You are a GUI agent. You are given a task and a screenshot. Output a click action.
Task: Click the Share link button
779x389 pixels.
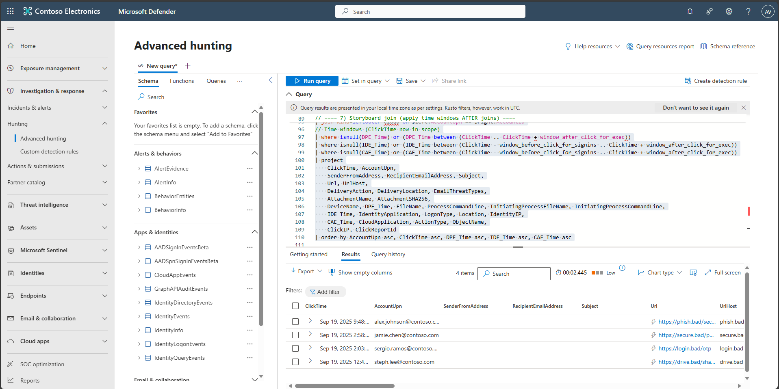point(449,81)
